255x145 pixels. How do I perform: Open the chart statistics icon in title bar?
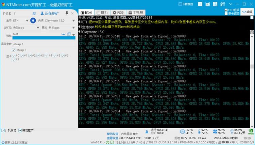207,4
